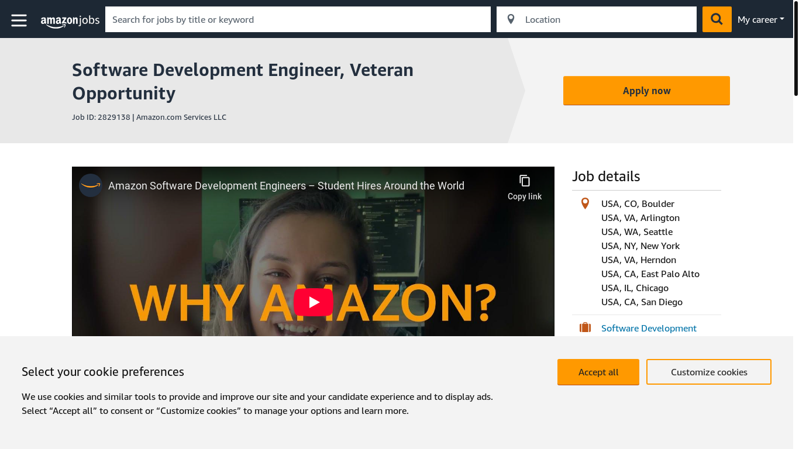Click the amazon jobs logo

(70, 20)
